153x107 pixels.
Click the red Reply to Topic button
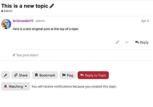point(93,75)
